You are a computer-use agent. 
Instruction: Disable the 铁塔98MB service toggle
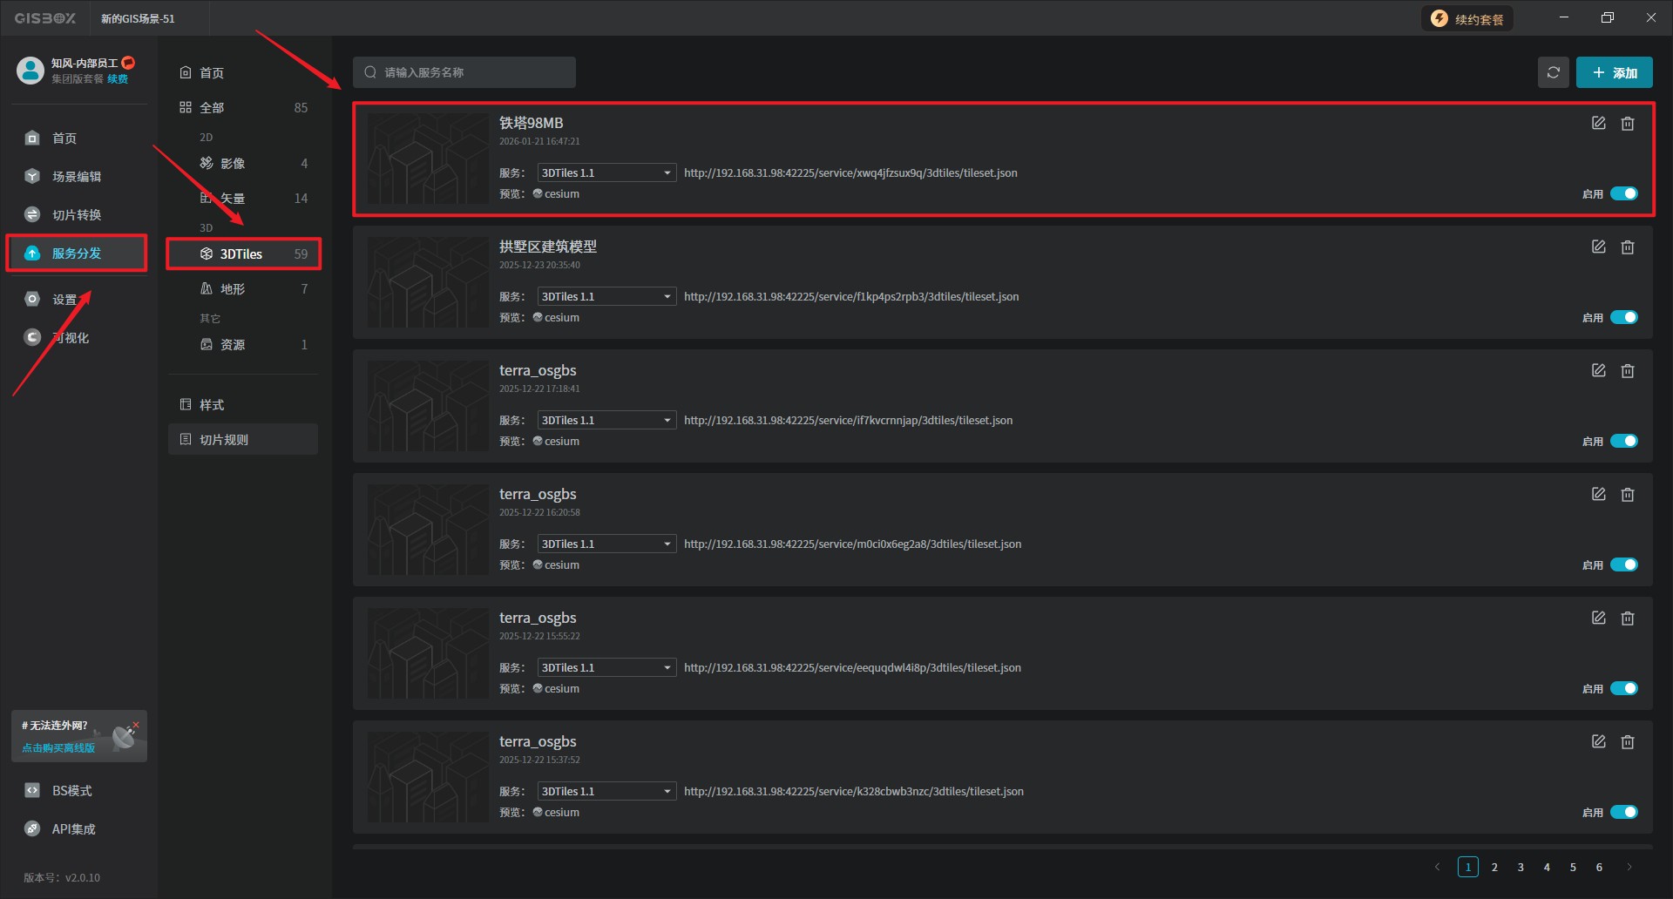point(1623,194)
